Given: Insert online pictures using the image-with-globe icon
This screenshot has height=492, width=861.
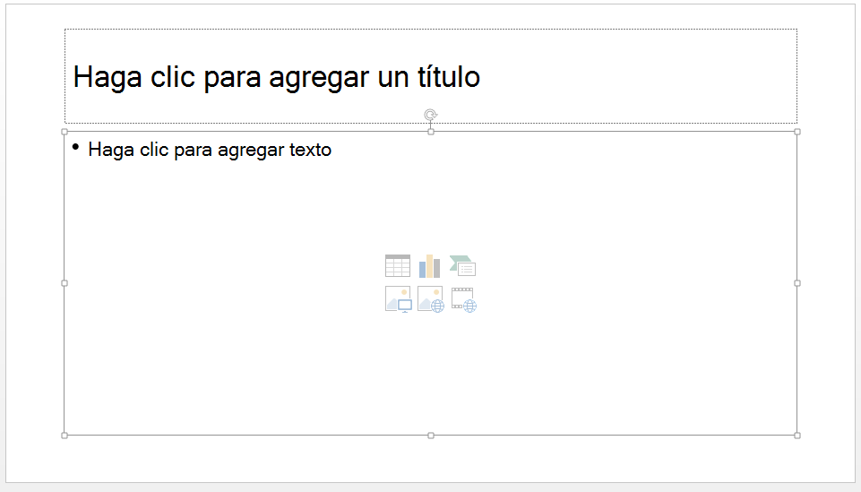Looking at the screenshot, I should click(x=431, y=299).
